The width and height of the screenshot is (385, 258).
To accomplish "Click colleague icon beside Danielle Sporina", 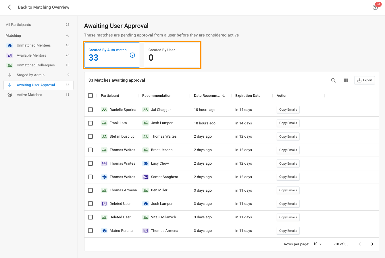I will [104, 110].
